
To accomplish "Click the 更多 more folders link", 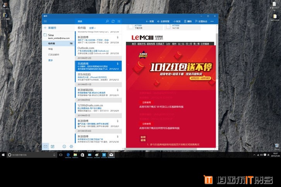I will 51,60.
